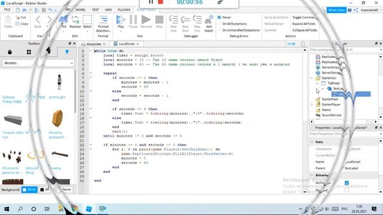The width and height of the screenshot is (383, 215).
Task: Click the recorder link icon
Action: 220,2
